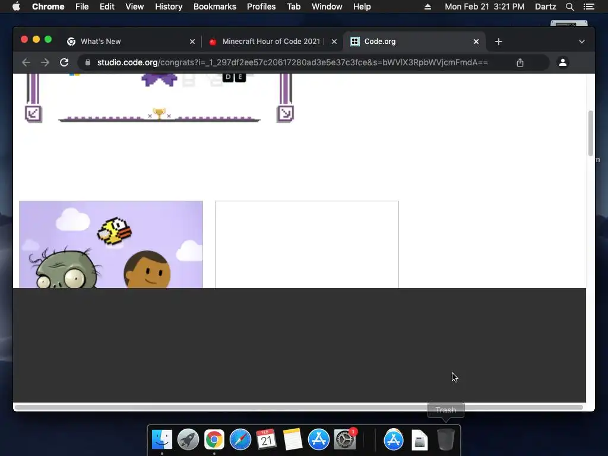Viewport: 608px width, 456px height.
Task: Expand the tab search chevron
Action: point(582,42)
